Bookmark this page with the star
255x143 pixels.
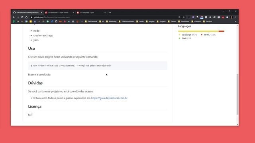pyautogui.click(x=184, y=17)
